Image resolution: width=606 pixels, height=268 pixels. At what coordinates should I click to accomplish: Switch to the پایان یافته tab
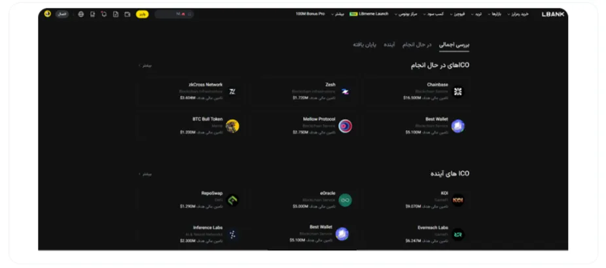365,45
